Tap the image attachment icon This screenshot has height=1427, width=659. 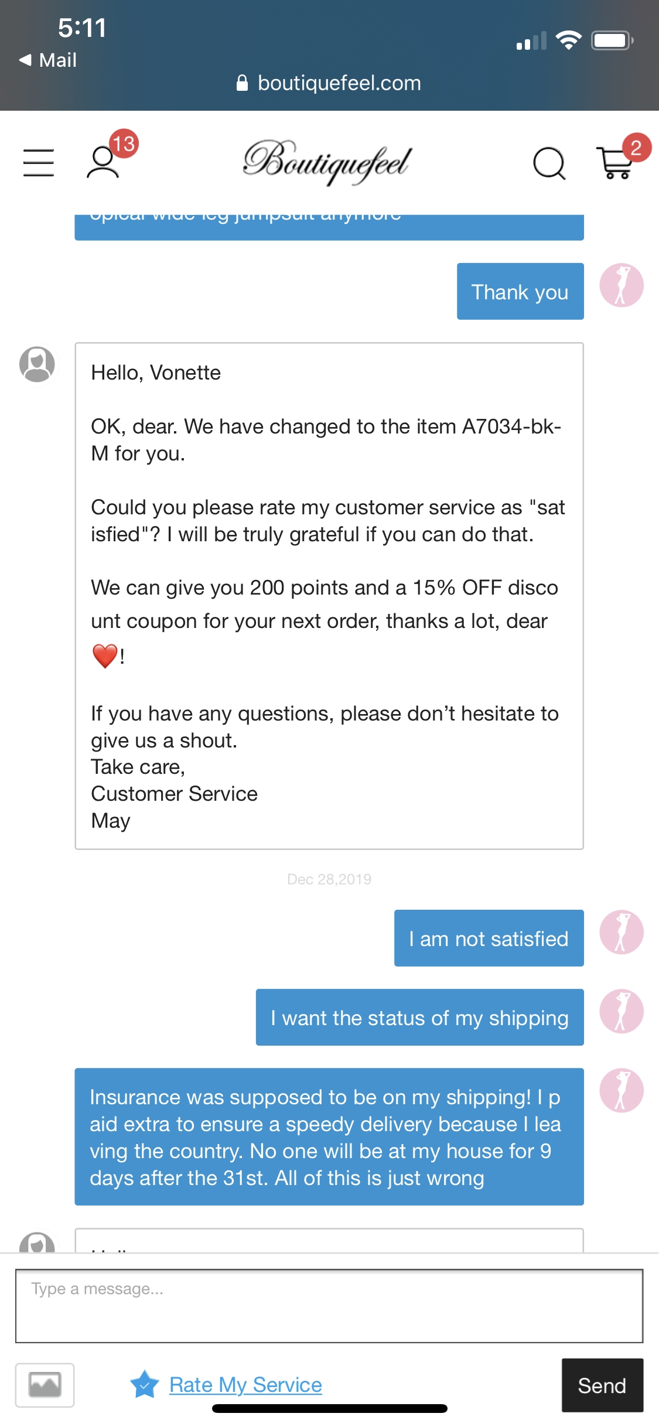point(45,1385)
